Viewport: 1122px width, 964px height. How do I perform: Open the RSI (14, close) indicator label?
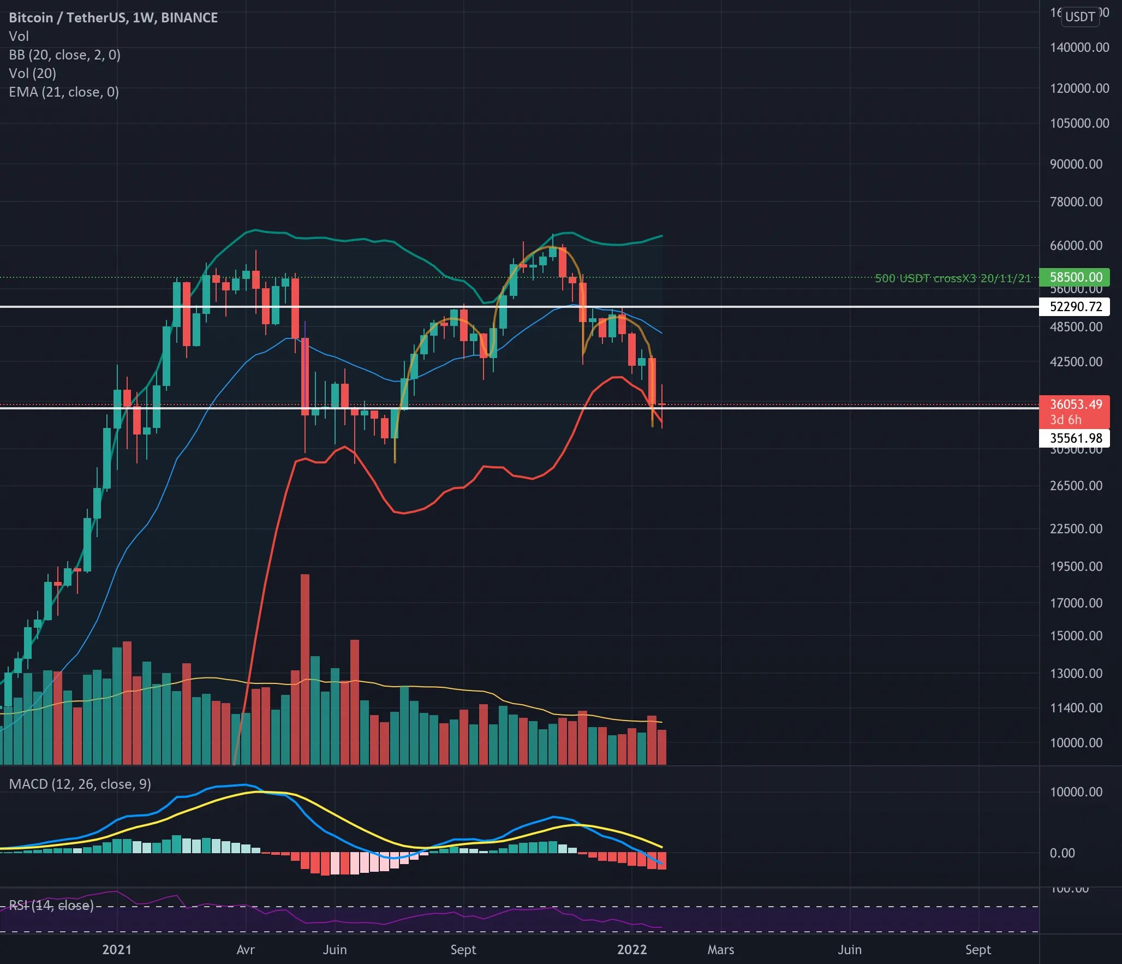point(51,905)
